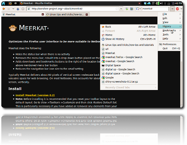Click the search field containing meerkat
Image resolution: width=187 pixels, height=145 pixels.
click(x=155, y=9)
